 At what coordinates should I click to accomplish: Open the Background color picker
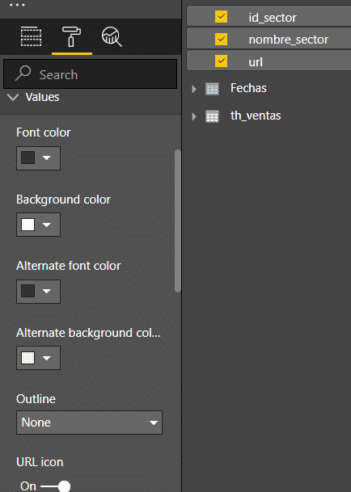click(x=38, y=225)
